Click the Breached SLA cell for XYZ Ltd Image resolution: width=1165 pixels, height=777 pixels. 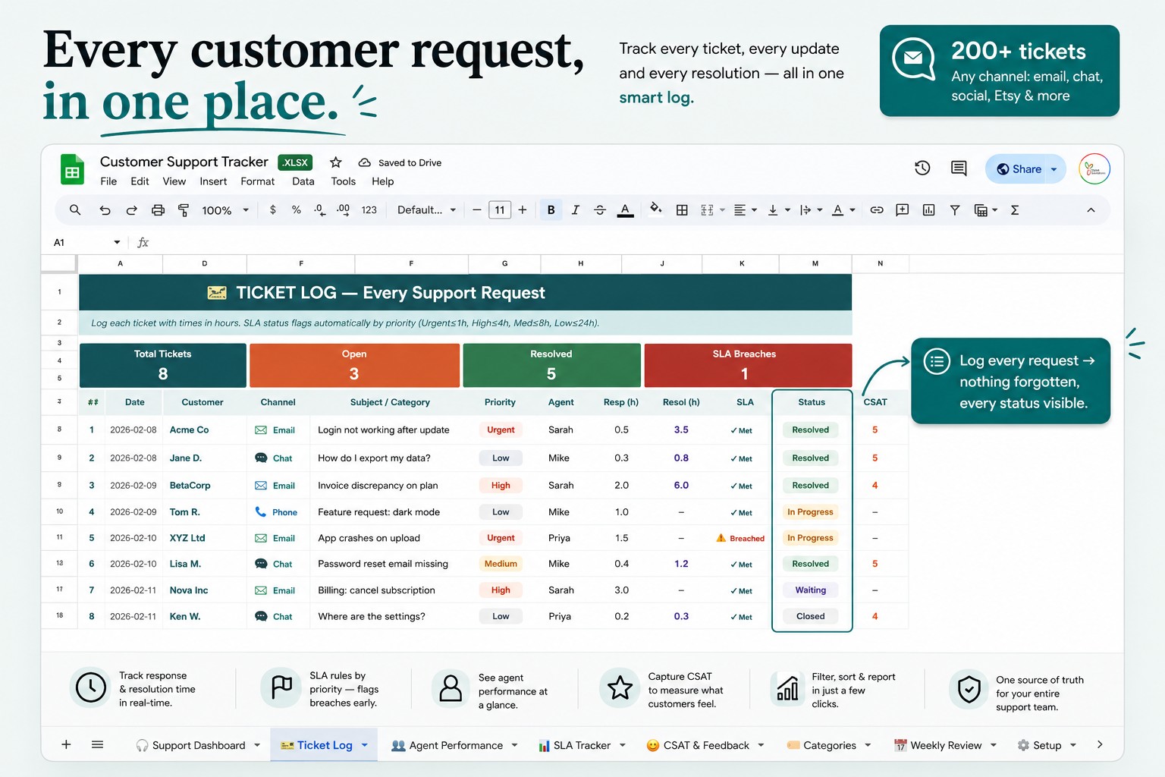740,538
